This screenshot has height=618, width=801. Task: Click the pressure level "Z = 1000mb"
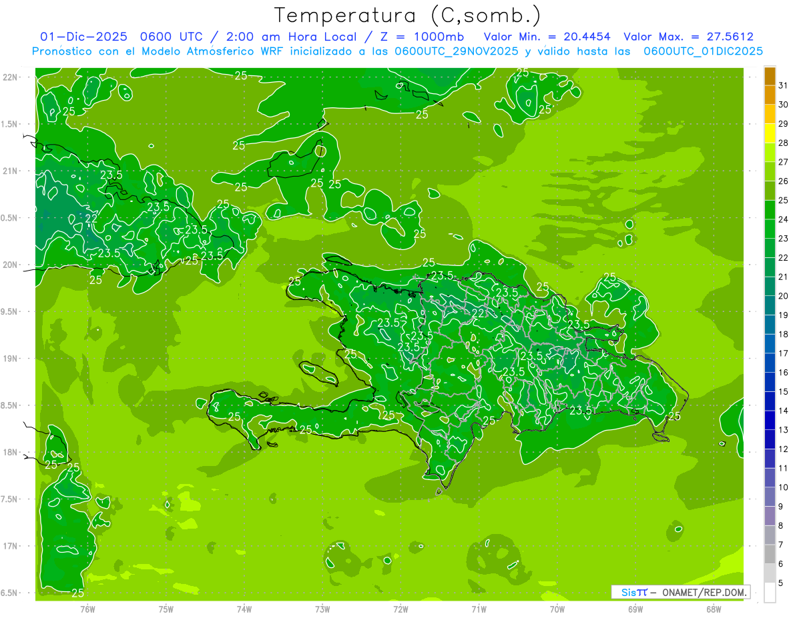422,37
